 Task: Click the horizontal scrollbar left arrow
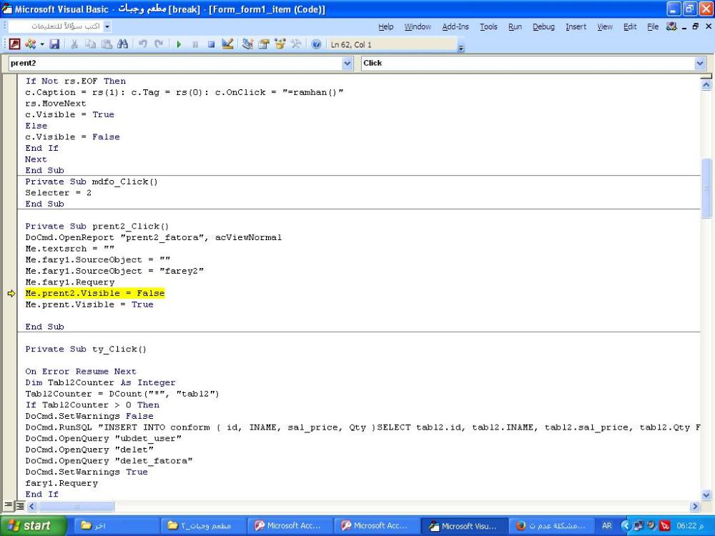point(32,506)
